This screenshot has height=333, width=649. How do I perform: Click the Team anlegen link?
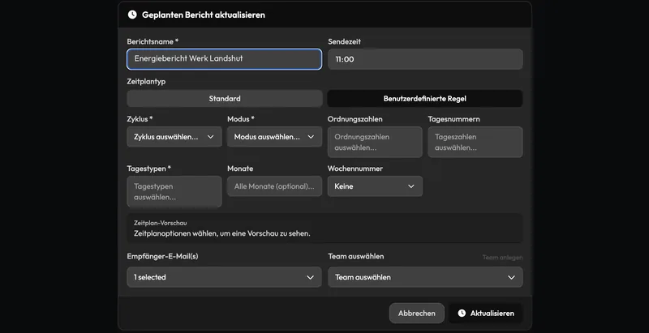coord(502,258)
